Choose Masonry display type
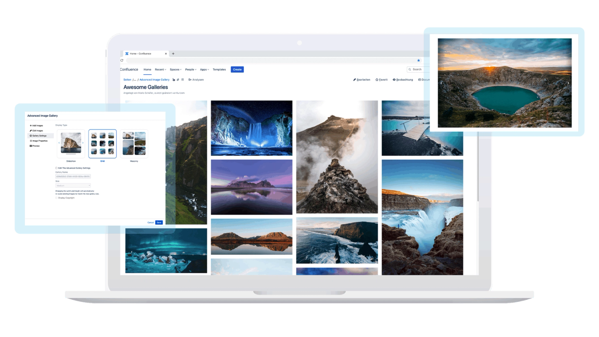 134,144
